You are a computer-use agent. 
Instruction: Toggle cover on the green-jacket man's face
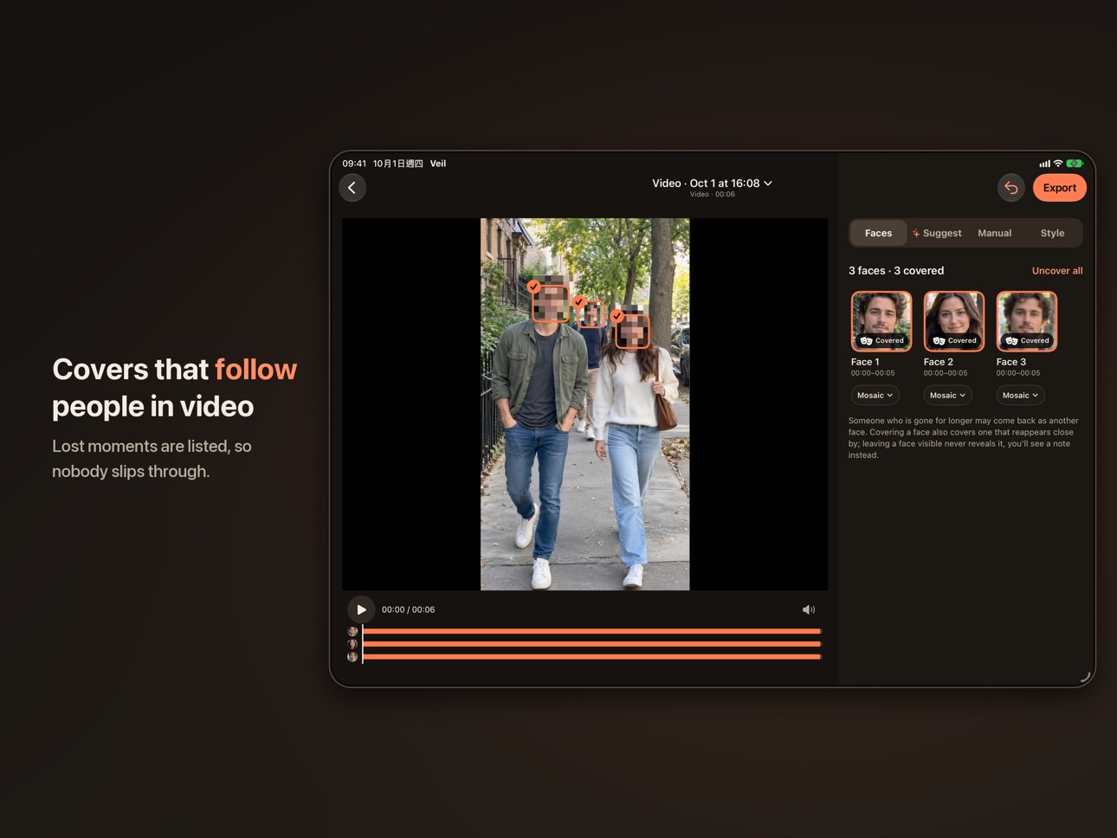(550, 302)
